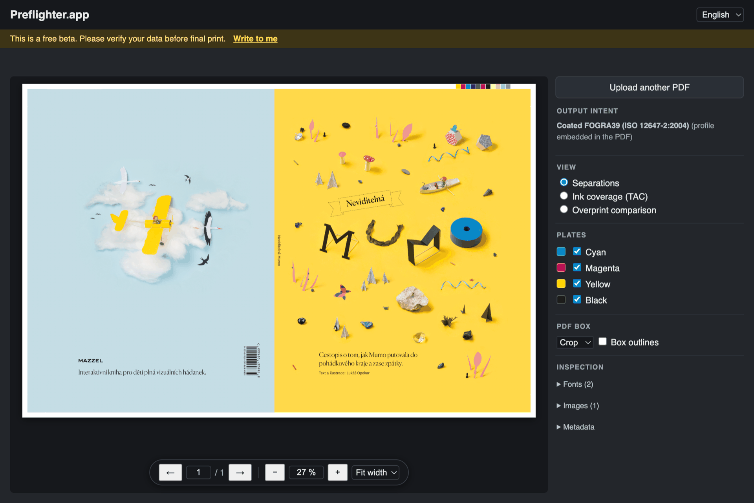Click the Black color swatch
The image size is (754, 503).
tap(561, 300)
